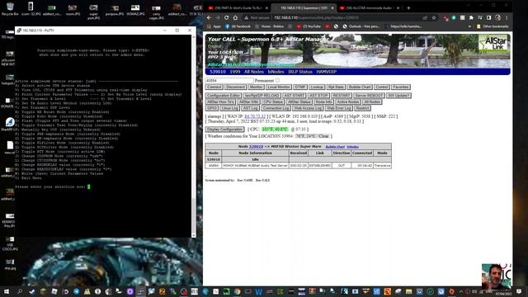Open the share page icon in address bar
This screenshot has width=528, height=297.
click(x=425, y=17)
